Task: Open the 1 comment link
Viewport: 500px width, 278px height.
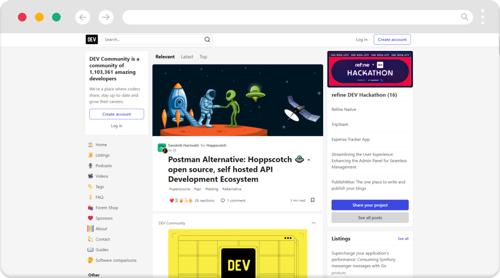Action: pyautogui.click(x=233, y=201)
